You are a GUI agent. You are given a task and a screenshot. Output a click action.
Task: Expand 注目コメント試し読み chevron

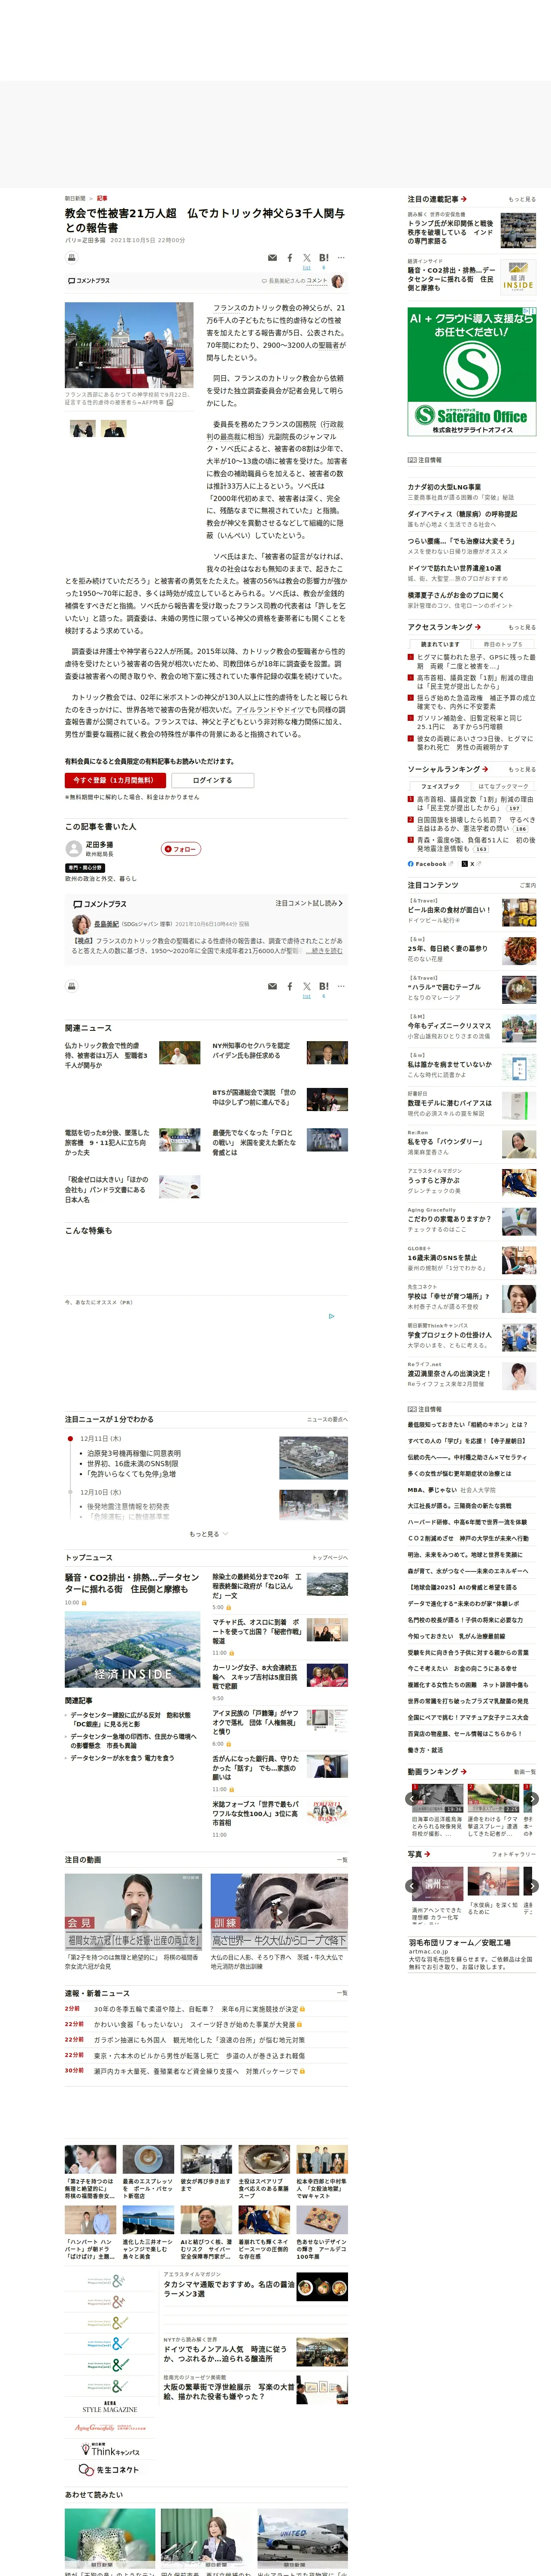coord(309,903)
